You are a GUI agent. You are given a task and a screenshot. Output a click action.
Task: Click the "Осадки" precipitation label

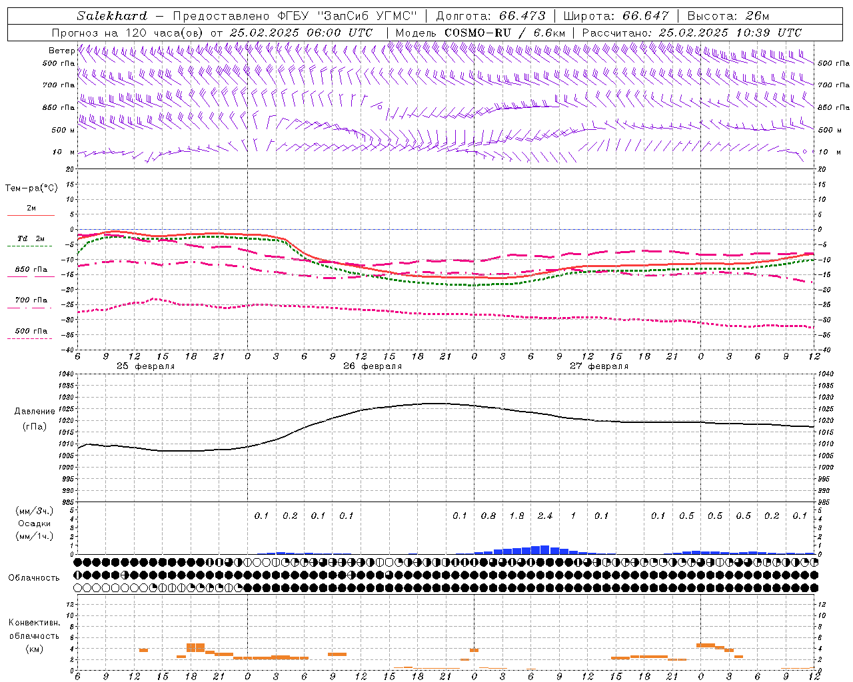coord(35,523)
